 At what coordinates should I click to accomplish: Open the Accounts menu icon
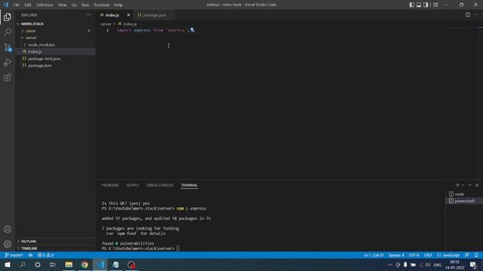[x=8, y=229]
